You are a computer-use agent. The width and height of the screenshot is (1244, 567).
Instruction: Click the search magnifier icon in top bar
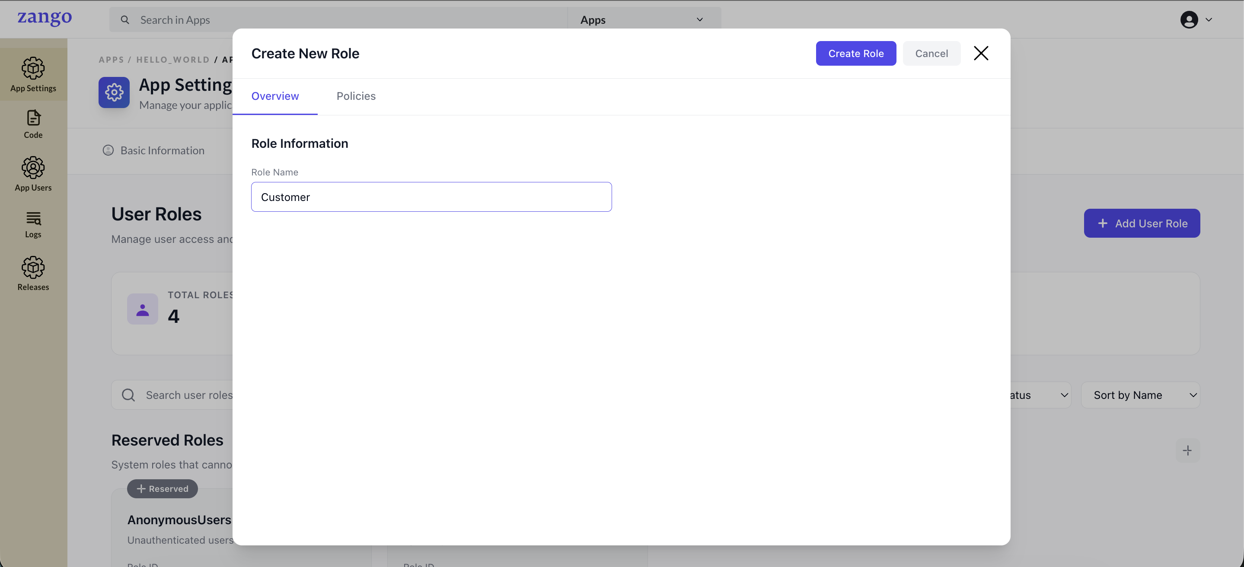(125, 20)
